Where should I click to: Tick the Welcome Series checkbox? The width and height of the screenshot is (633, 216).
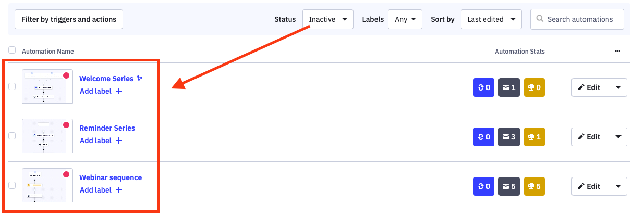click(12, 86)
